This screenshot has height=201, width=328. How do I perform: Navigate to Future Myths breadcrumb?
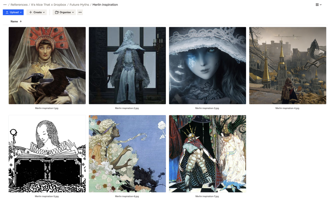pyautogui.click(x=79, y=5)
